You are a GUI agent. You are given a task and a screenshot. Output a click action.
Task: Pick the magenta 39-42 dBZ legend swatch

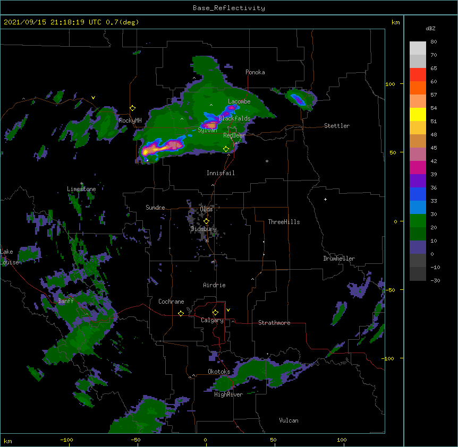[418, 167]
